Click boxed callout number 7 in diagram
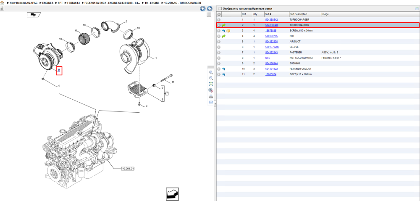Screen dimensions: 420x201 pyautogui.click(x=167, y=93)
